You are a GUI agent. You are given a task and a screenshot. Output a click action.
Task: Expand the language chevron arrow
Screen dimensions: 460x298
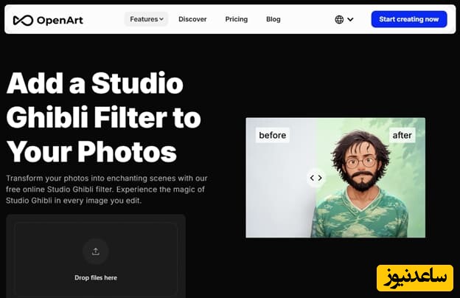[350, 20]
